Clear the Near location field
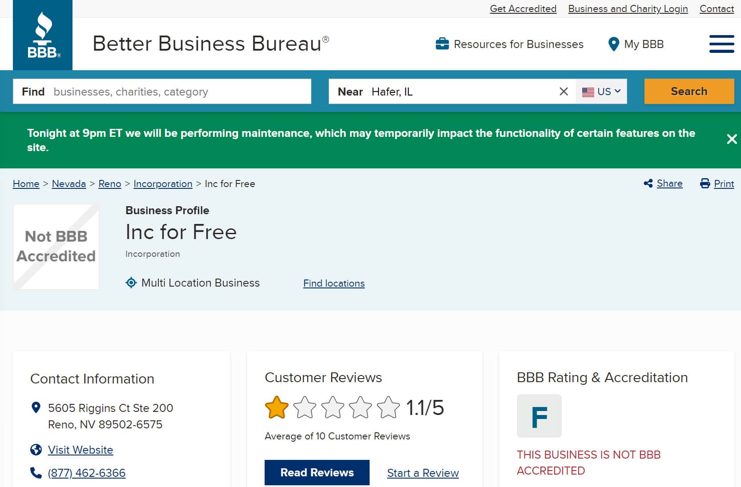This screenshot has width=741, height=487. 564,92
